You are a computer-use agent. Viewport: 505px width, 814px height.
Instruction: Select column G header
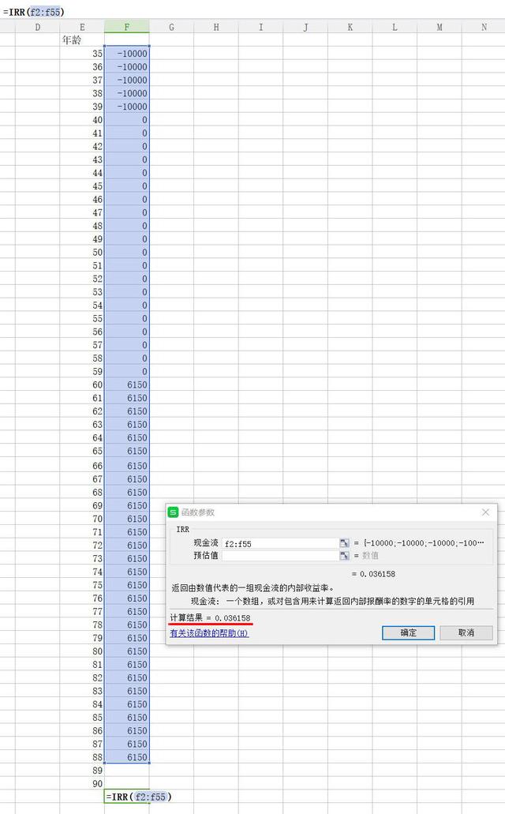pos(171,27)
